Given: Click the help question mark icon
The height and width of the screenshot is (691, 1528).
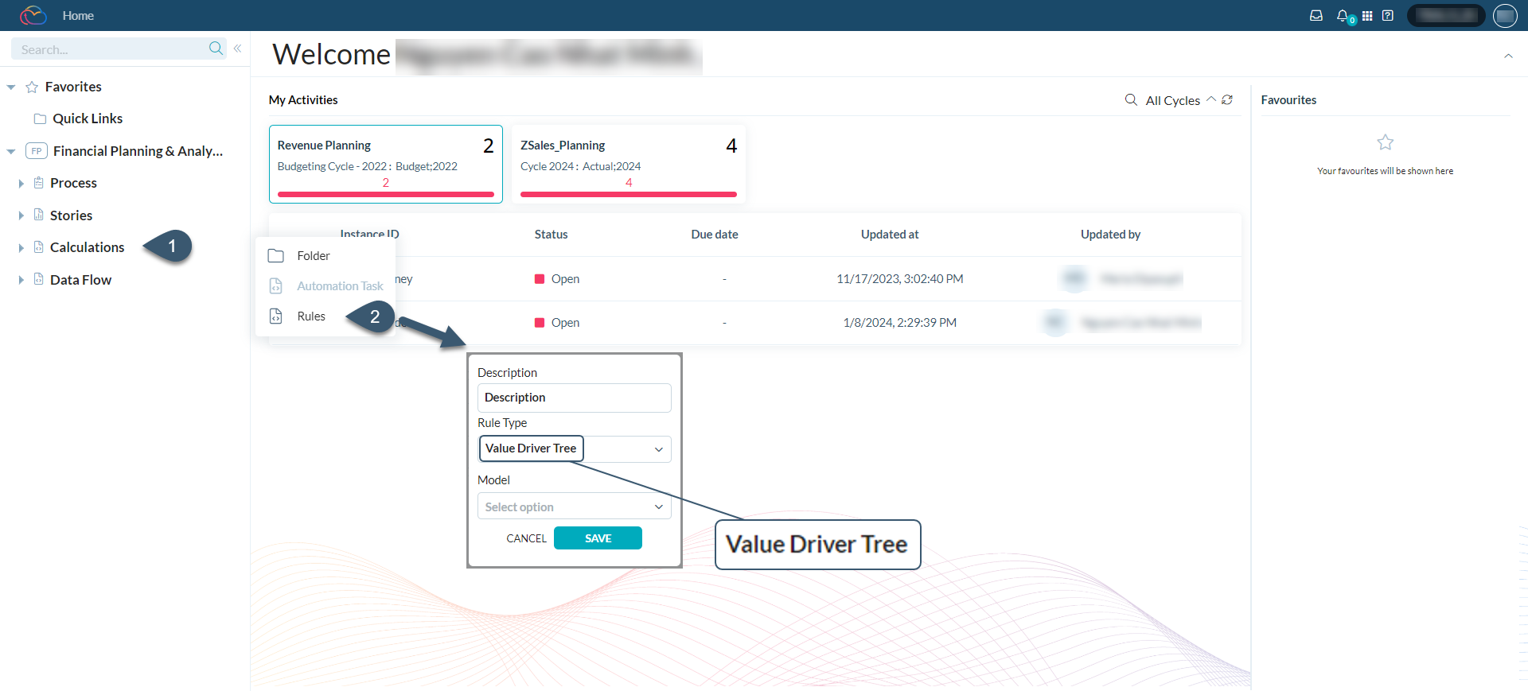Looking at the screenshot, I should [x=1388, y=16].
